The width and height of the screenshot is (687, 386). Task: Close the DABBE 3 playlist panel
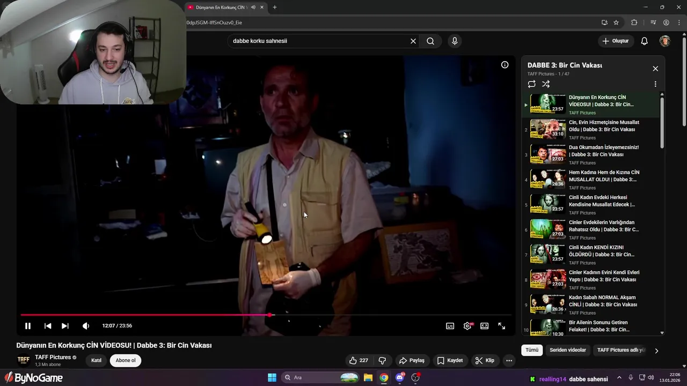pyautogui.click(x=655, y=69)
